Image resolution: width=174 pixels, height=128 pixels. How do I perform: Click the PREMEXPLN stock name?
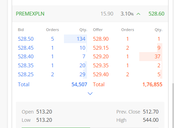(30, 14)
